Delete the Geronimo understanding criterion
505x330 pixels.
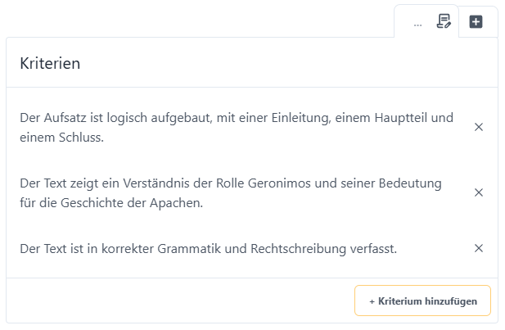coord(479,192)
